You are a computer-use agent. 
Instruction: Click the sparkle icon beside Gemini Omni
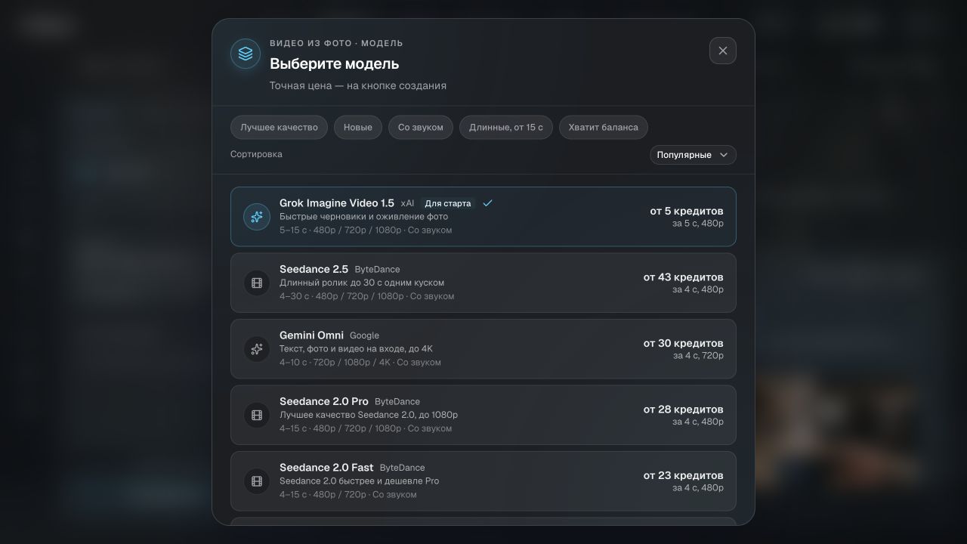coord(257,349)
